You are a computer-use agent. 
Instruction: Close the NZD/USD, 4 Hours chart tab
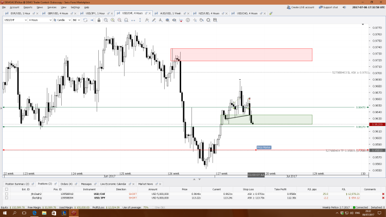tap(226, 13)
